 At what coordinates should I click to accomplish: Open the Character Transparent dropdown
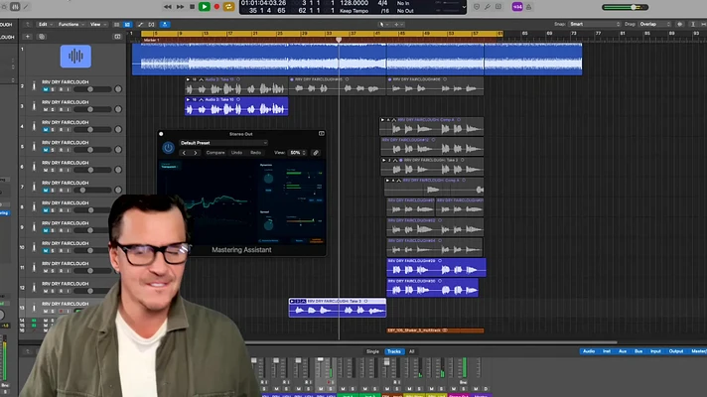[x=170, y=166]
